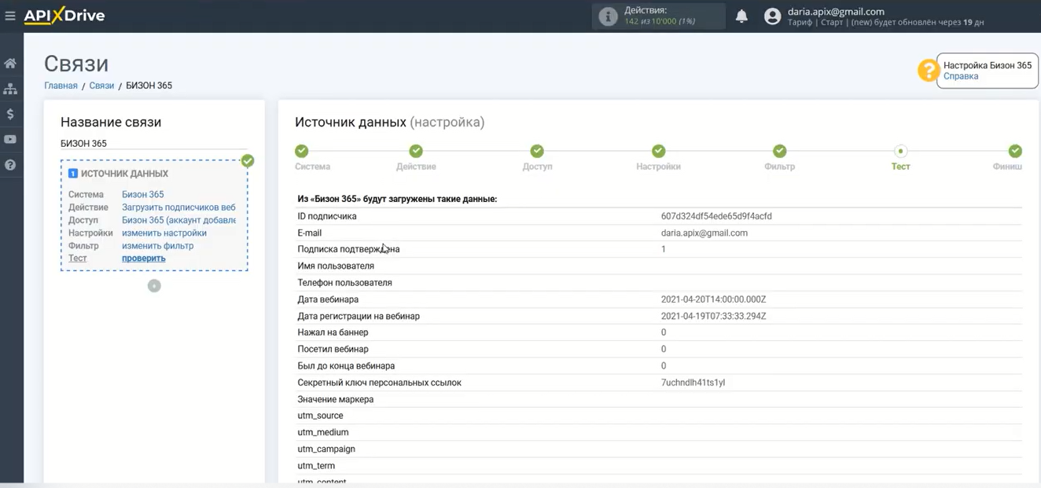The image size is (1041, 488).
Task: Open the notifications bell
Action: pyautogui.click(x=741, y=17)
